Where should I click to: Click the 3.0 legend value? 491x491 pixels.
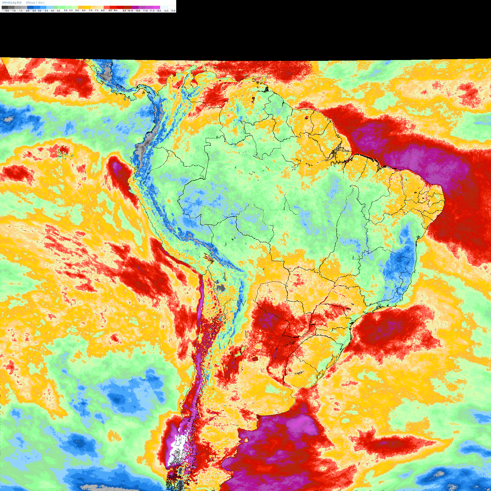point(40,11)
